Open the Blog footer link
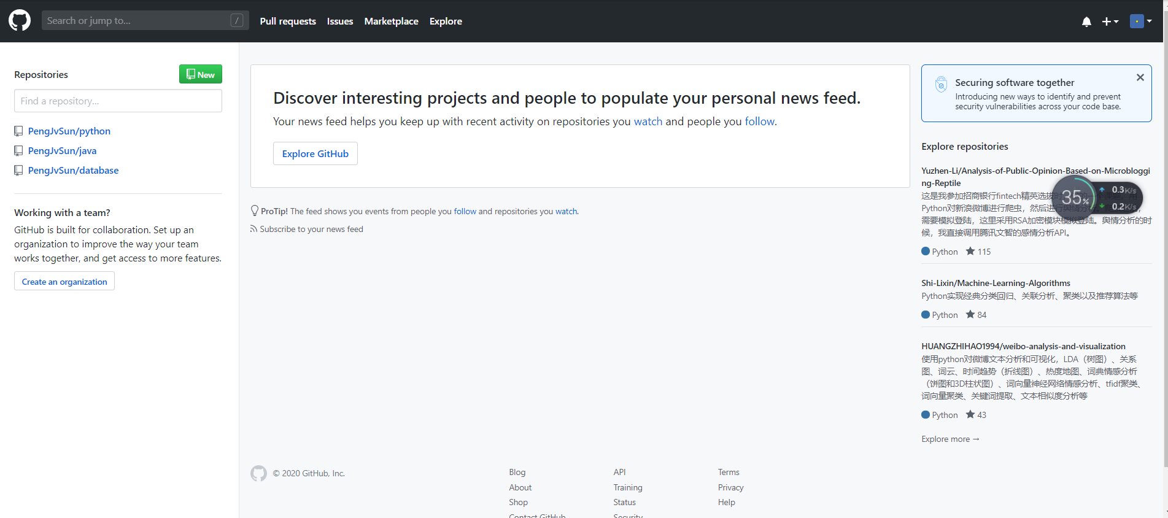This screenshot has width=1168, height=518. (x=517, y=473)
